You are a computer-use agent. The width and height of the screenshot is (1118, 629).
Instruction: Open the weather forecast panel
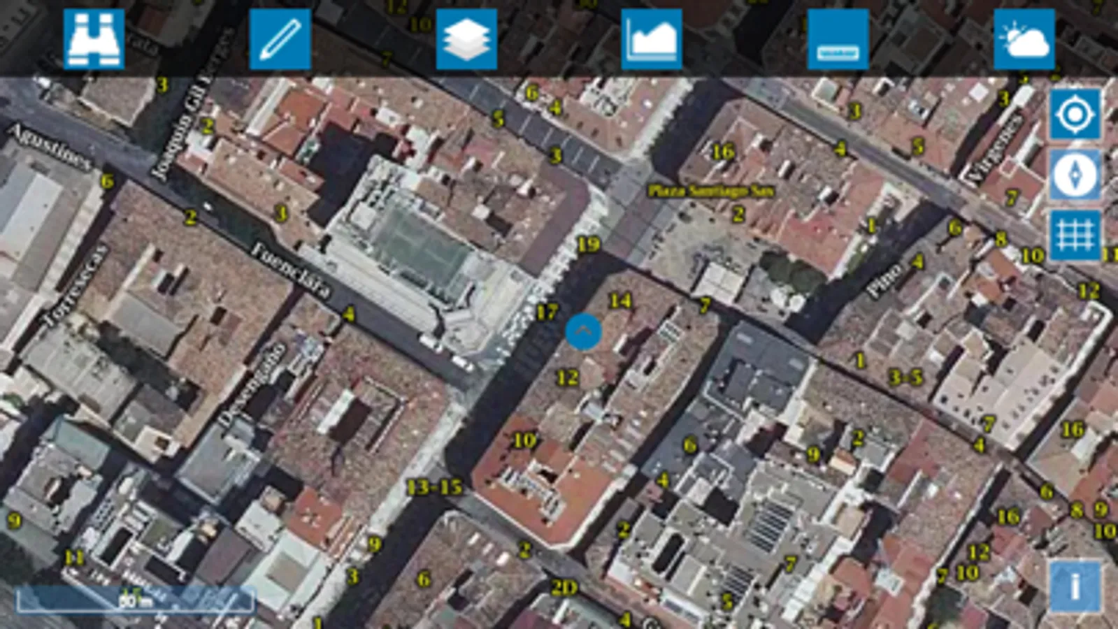(x=1024, y=39)
